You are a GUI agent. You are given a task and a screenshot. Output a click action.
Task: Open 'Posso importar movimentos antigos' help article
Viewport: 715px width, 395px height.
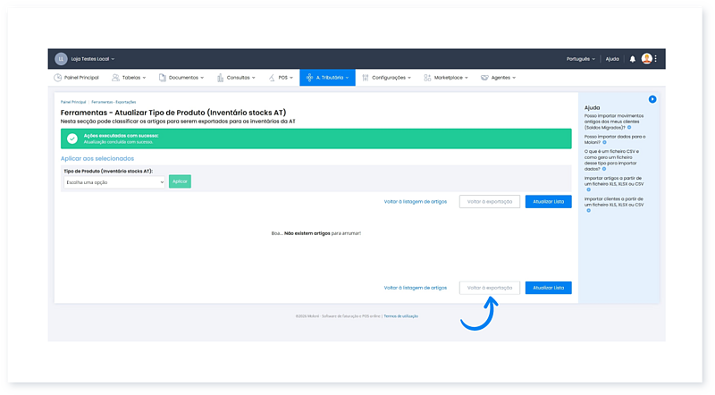(x=614, y=122)
